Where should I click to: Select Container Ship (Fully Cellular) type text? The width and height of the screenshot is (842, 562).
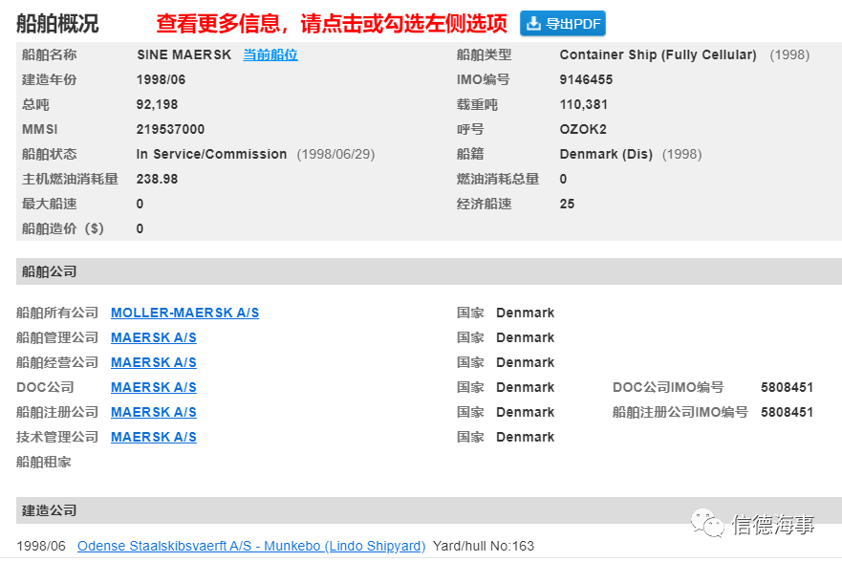(658, 54)
